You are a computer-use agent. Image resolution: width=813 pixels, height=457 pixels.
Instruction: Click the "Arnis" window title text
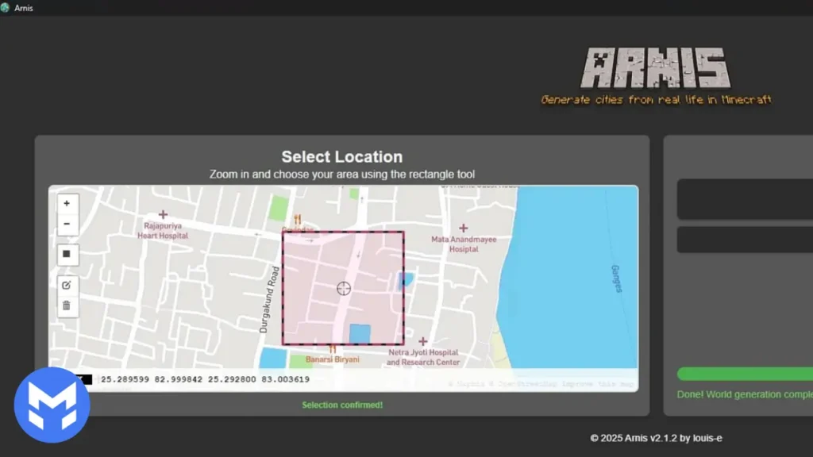pos(24,8)
